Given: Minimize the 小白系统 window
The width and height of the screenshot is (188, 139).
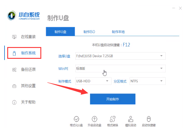Looking at the screenshot, I should [x=174, y=8].
